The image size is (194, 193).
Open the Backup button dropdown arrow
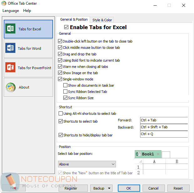pos(109,188)
